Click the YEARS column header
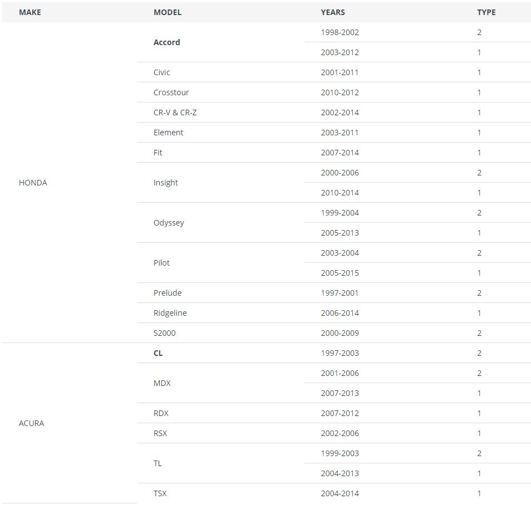The width and height of the screenshot is (531, 509). pyautogui.click(x=333, y=12)
